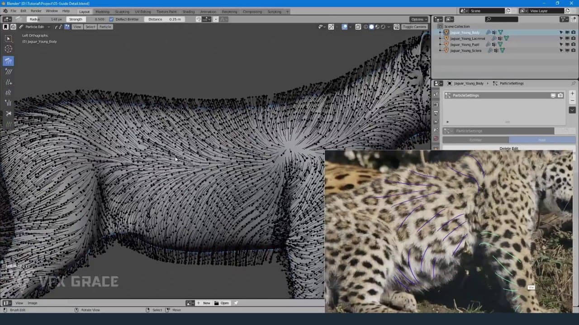
Task: Click the Toggle Camera button
Action: (x=414, y=27)
